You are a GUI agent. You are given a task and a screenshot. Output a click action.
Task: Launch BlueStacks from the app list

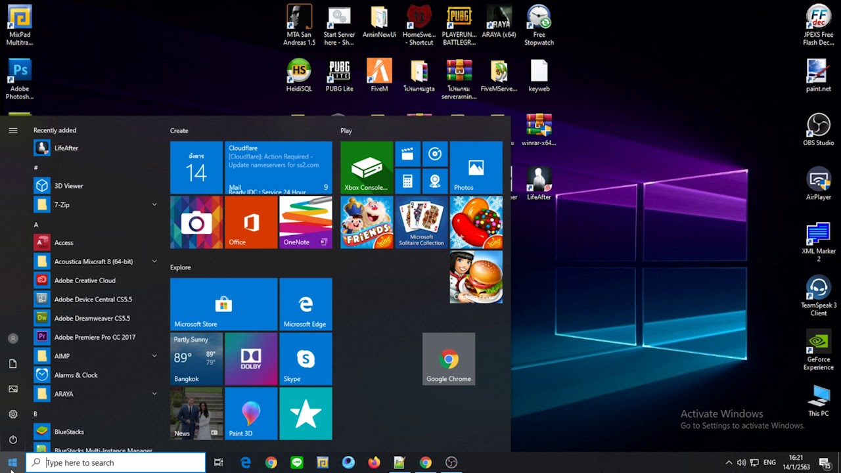[97, 432]
